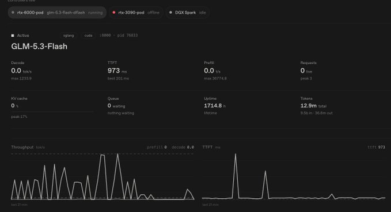Click the decode 0.0 legend in Throughput chart
The image size is (391, 212).
[183, 147]
